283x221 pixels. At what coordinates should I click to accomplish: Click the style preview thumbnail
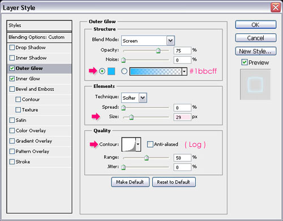(255, 84)
